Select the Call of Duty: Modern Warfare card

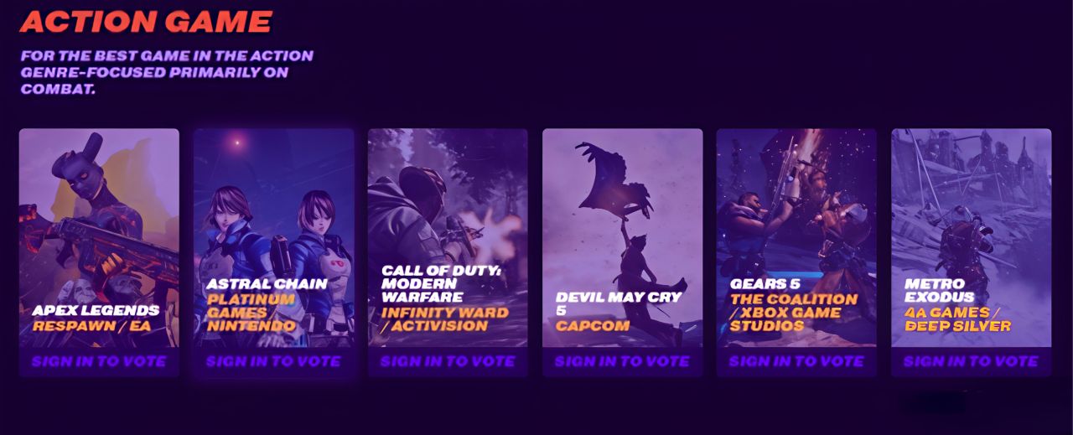448,238
